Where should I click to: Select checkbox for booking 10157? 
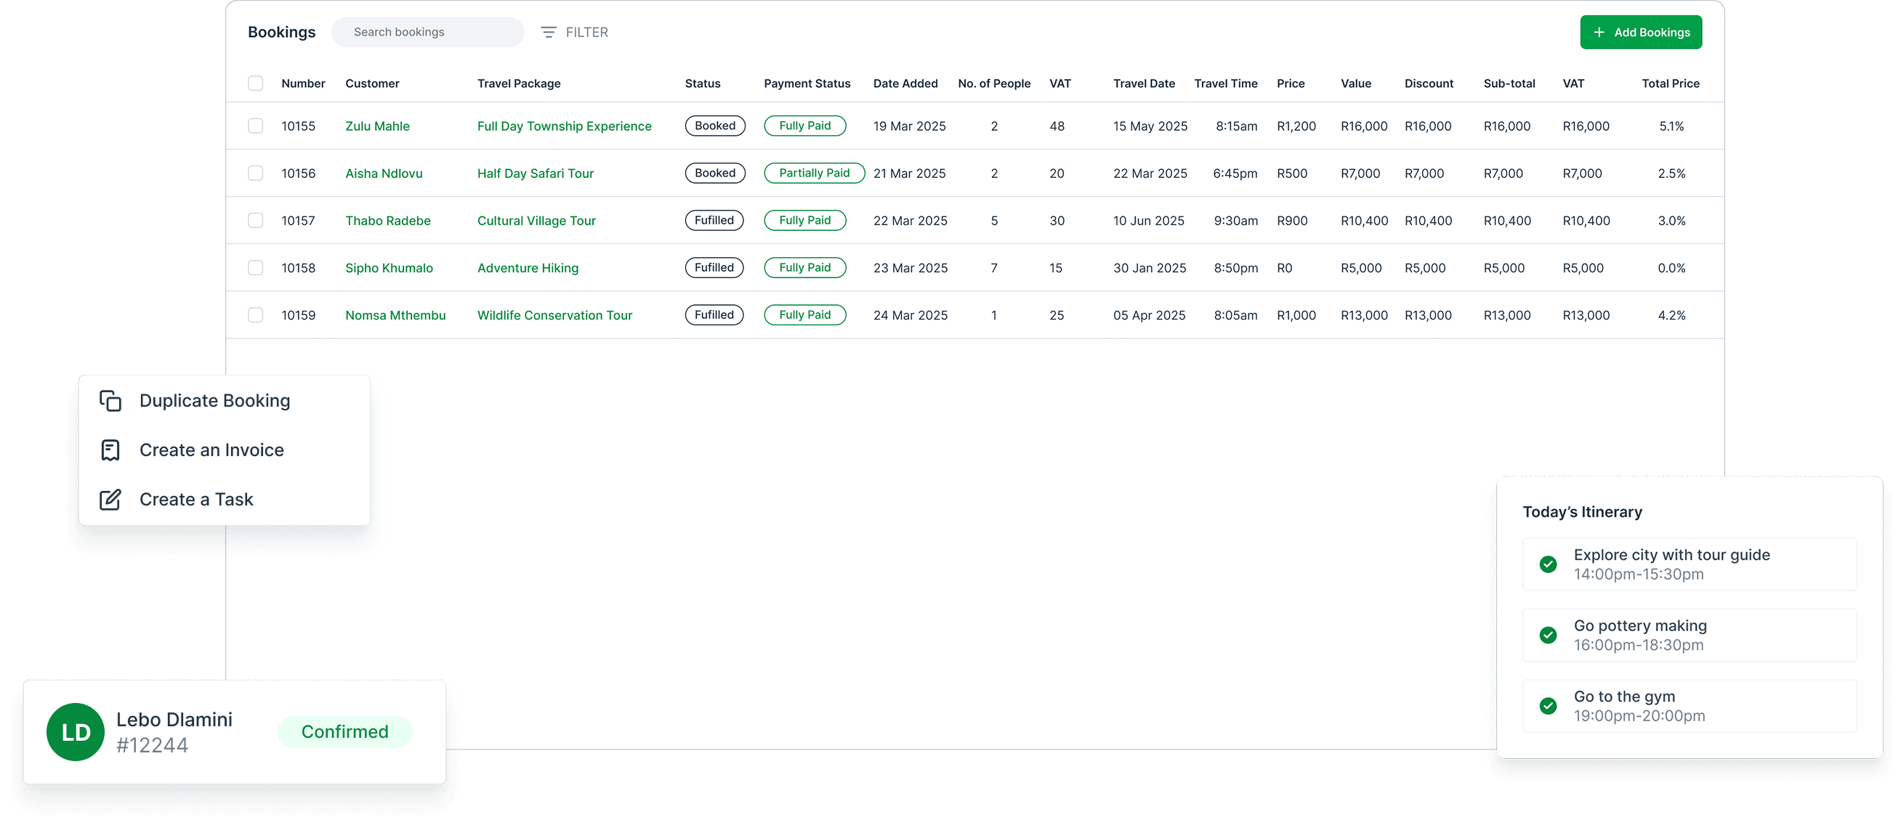(255, 221)
